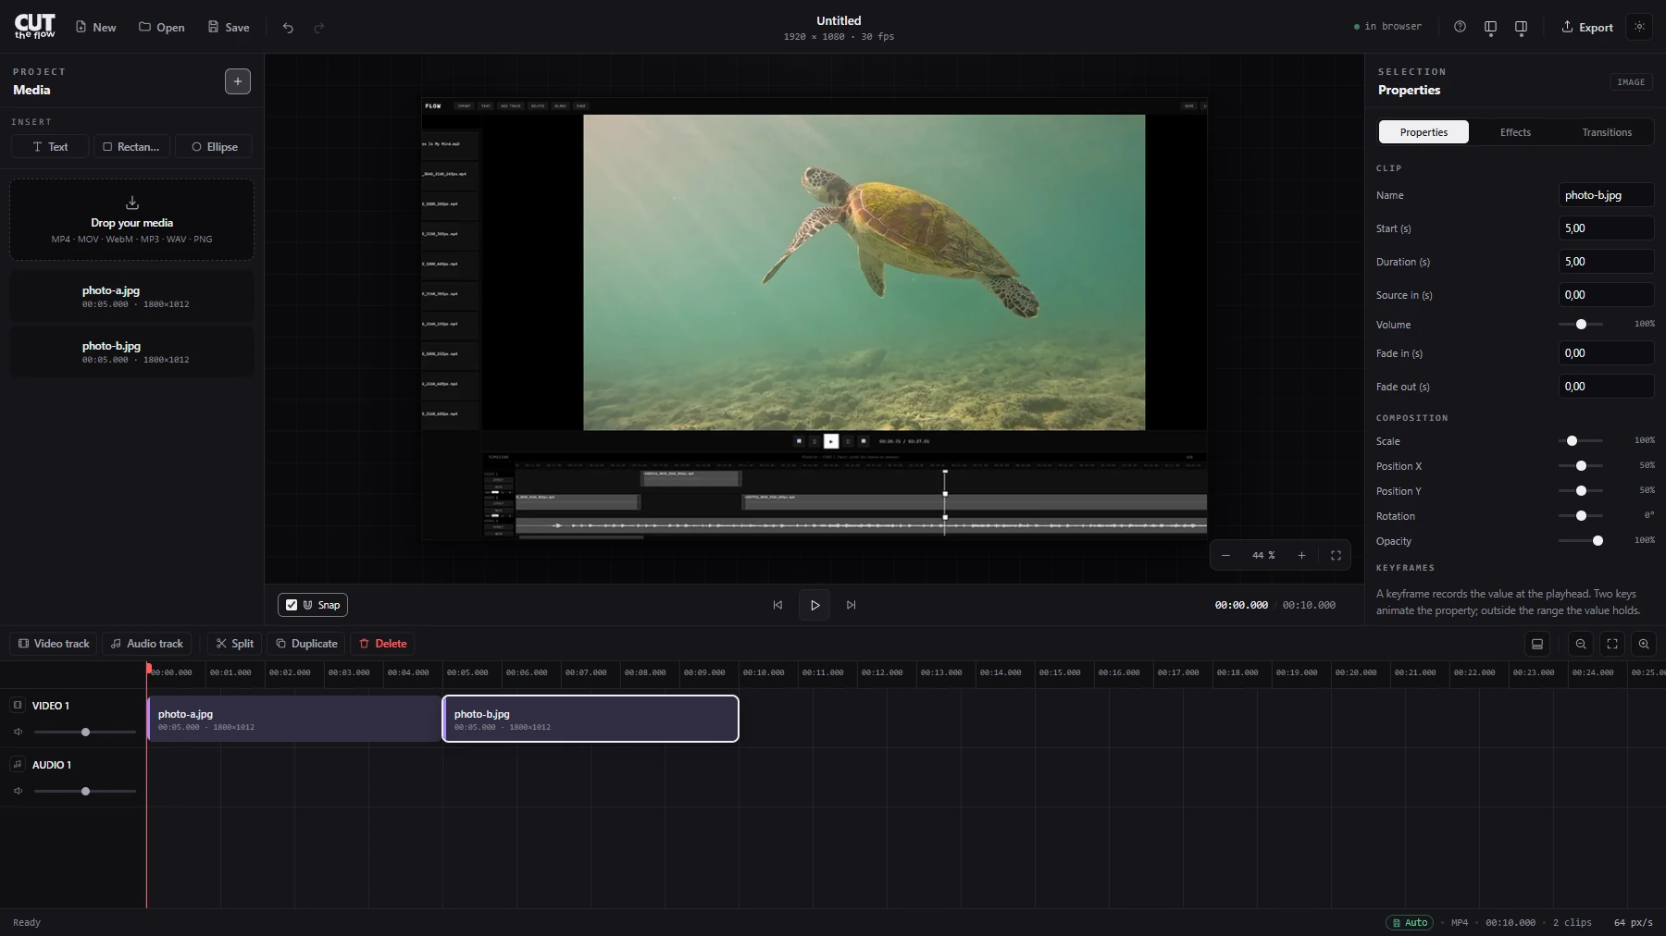Save the project

point(229,28)
